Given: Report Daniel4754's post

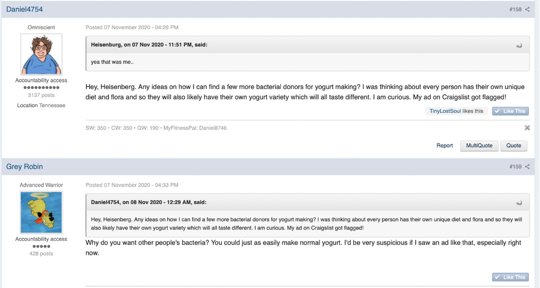Looking at the screenshot, I should pos(444,146).
